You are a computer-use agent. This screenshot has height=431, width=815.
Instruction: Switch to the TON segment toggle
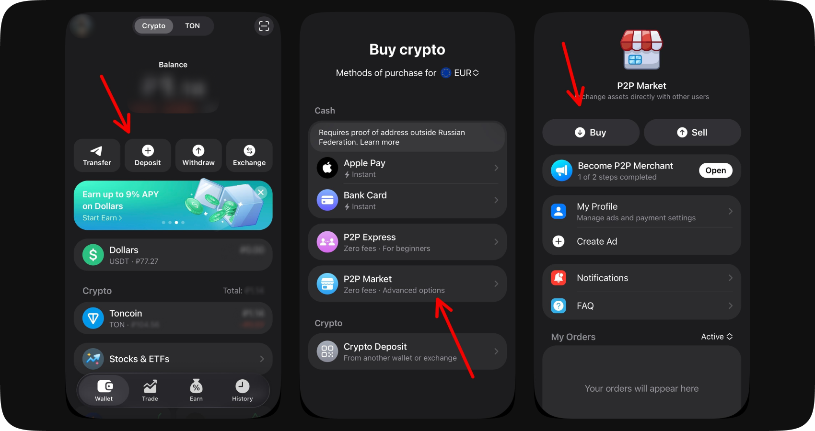(x=193, y=26)
